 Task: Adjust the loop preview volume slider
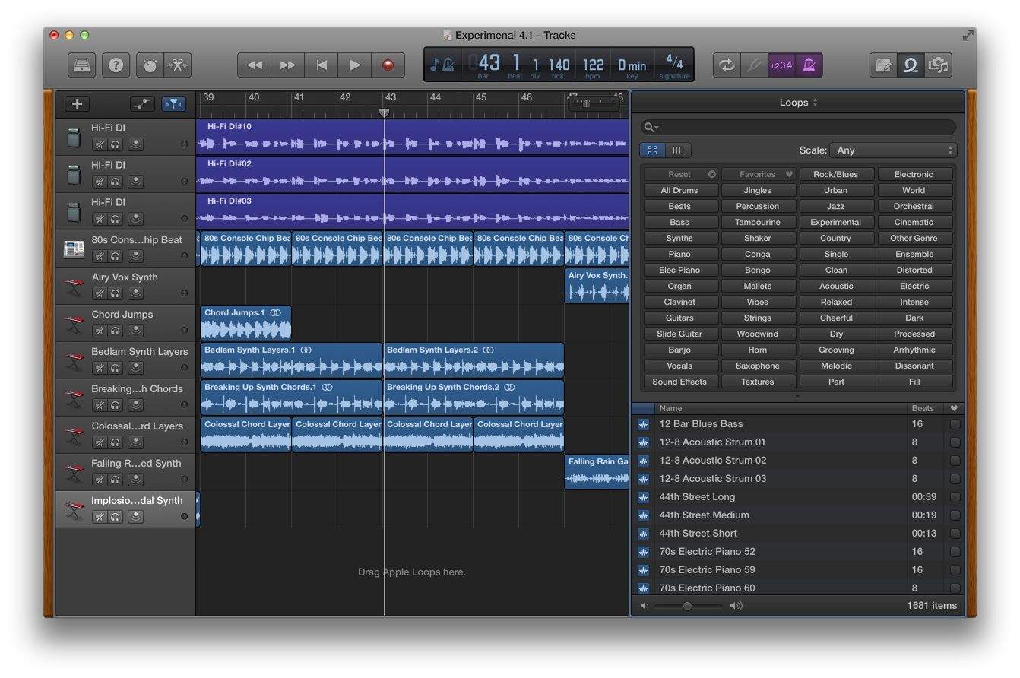687,606
